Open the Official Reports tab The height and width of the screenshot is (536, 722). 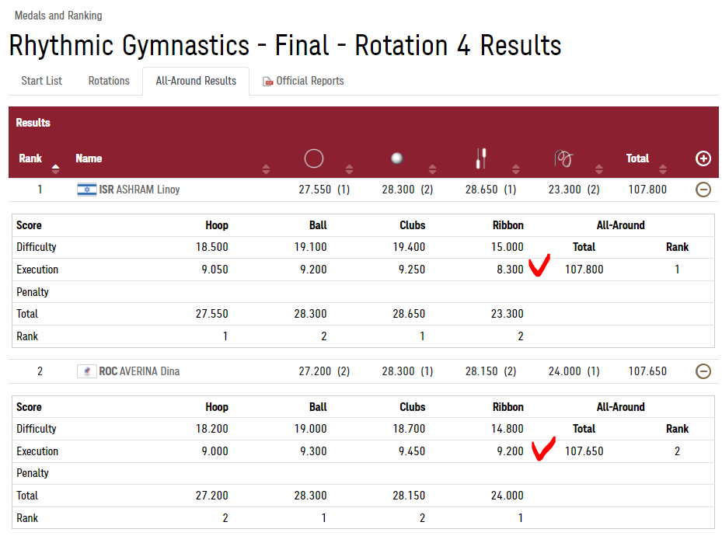click(309, 81)
